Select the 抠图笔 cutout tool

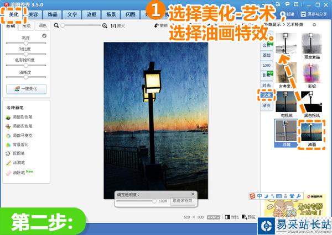[15, 153]
